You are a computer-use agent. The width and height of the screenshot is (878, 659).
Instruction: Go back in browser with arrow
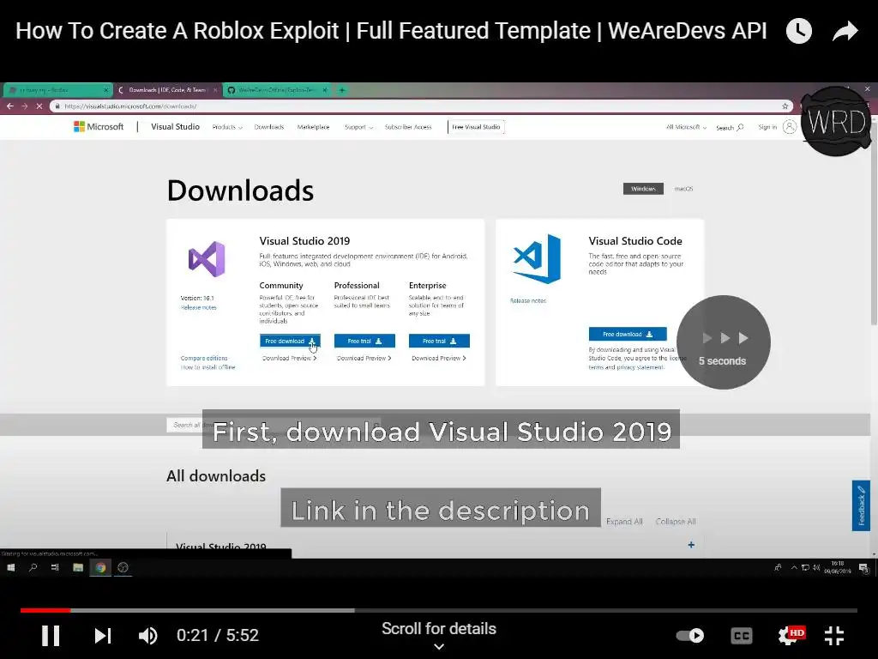coord(10,106)
